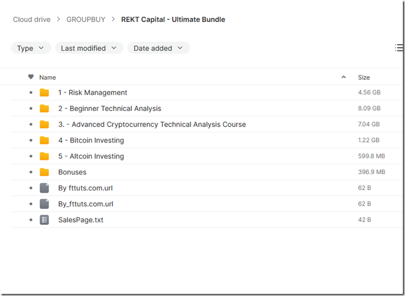
Task: Click favourite dot for 1 - Risk Management
Action: pos(31,92)
